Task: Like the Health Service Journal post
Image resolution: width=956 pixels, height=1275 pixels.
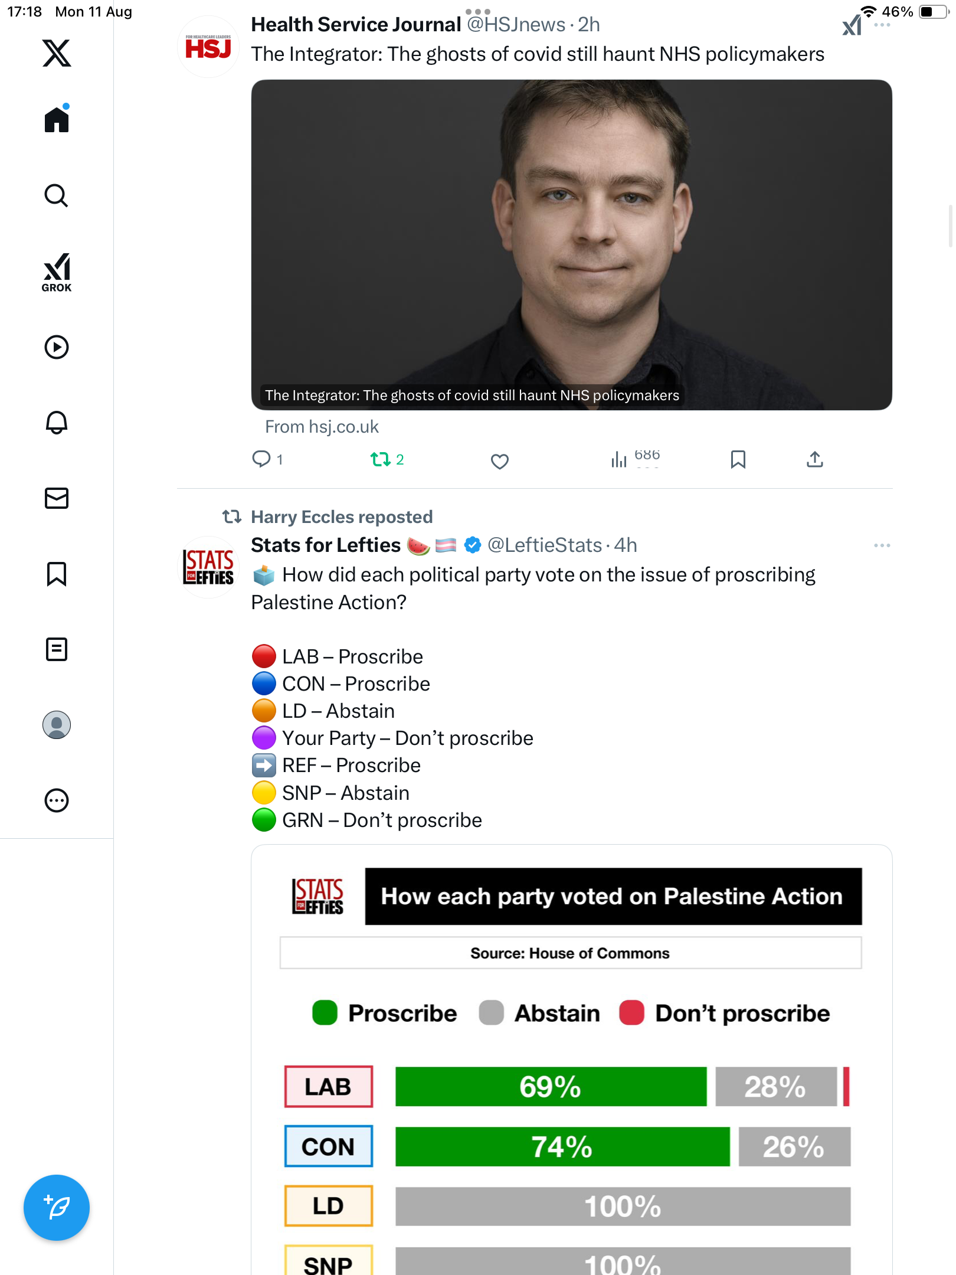Action: pos(499,461)
